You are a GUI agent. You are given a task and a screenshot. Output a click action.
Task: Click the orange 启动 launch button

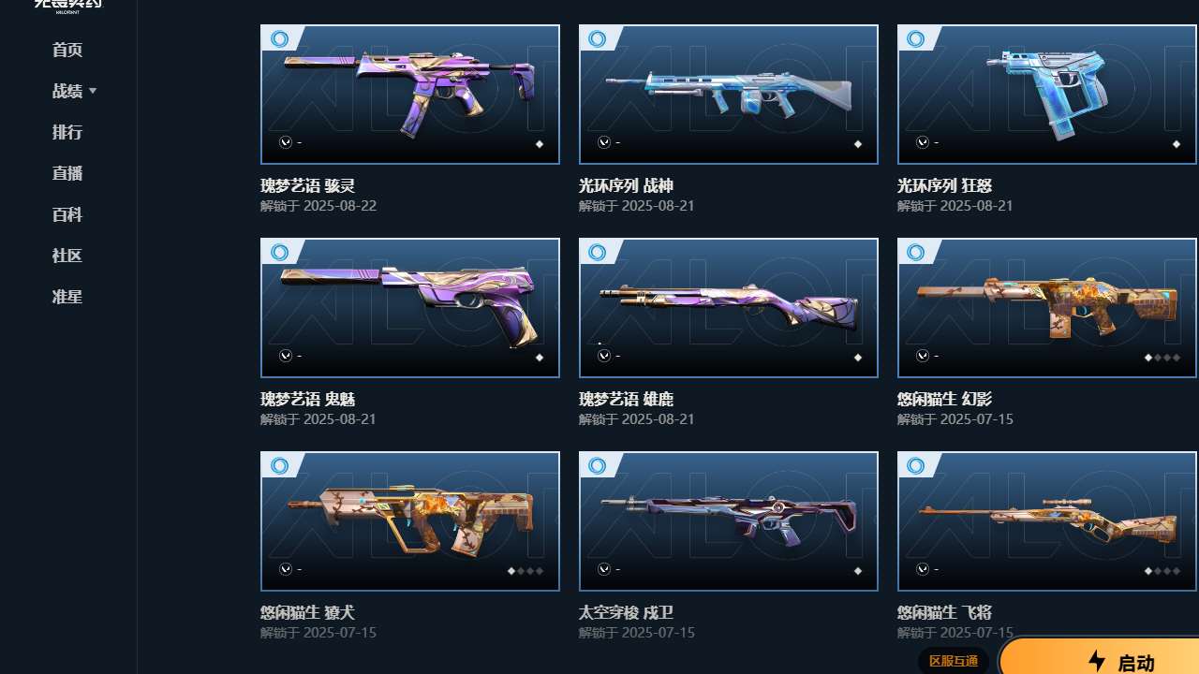pos(1100,657)
